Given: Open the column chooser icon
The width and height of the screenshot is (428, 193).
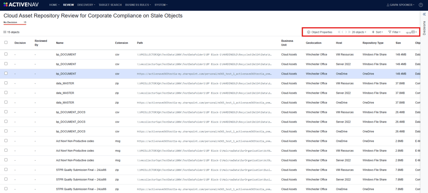Looking at the screenshot, I should point(414,32).
